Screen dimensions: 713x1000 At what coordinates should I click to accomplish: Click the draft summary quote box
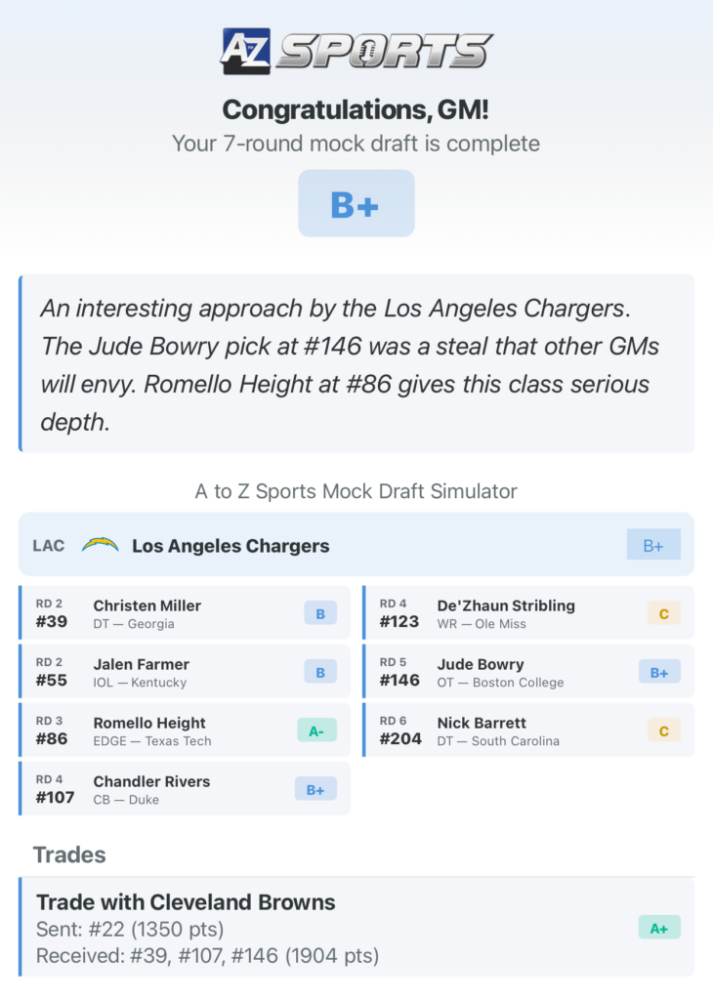pyautogui.click(x=356, y=363)
